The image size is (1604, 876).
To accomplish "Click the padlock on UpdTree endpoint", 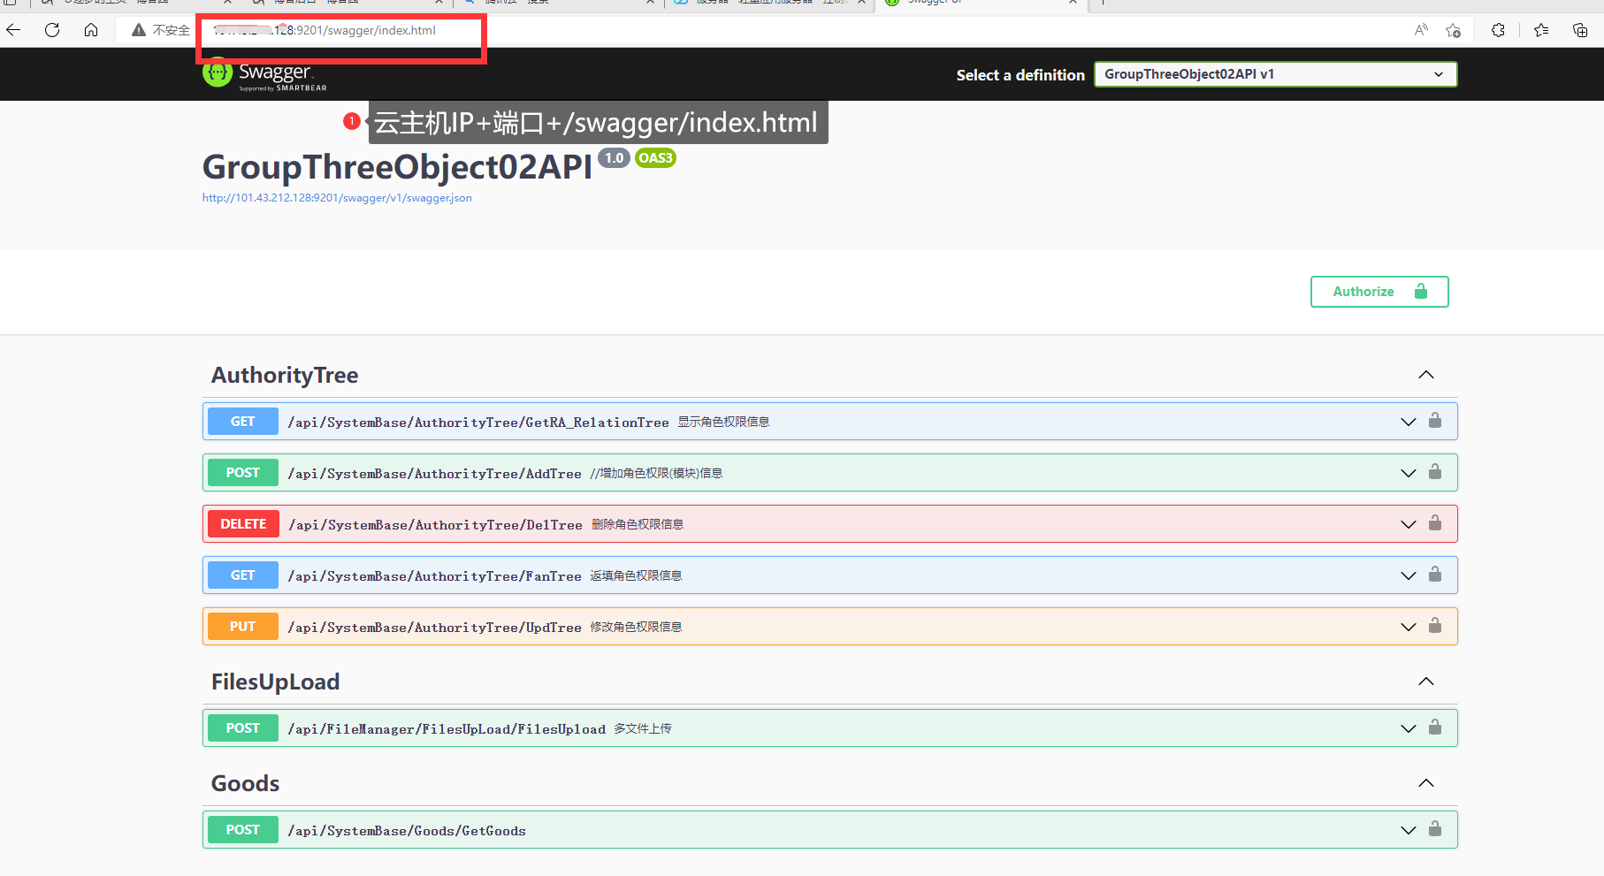I will tap(1435, 626).
